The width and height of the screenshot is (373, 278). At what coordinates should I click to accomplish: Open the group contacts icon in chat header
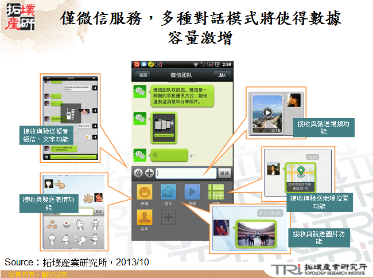pos(222,75)
